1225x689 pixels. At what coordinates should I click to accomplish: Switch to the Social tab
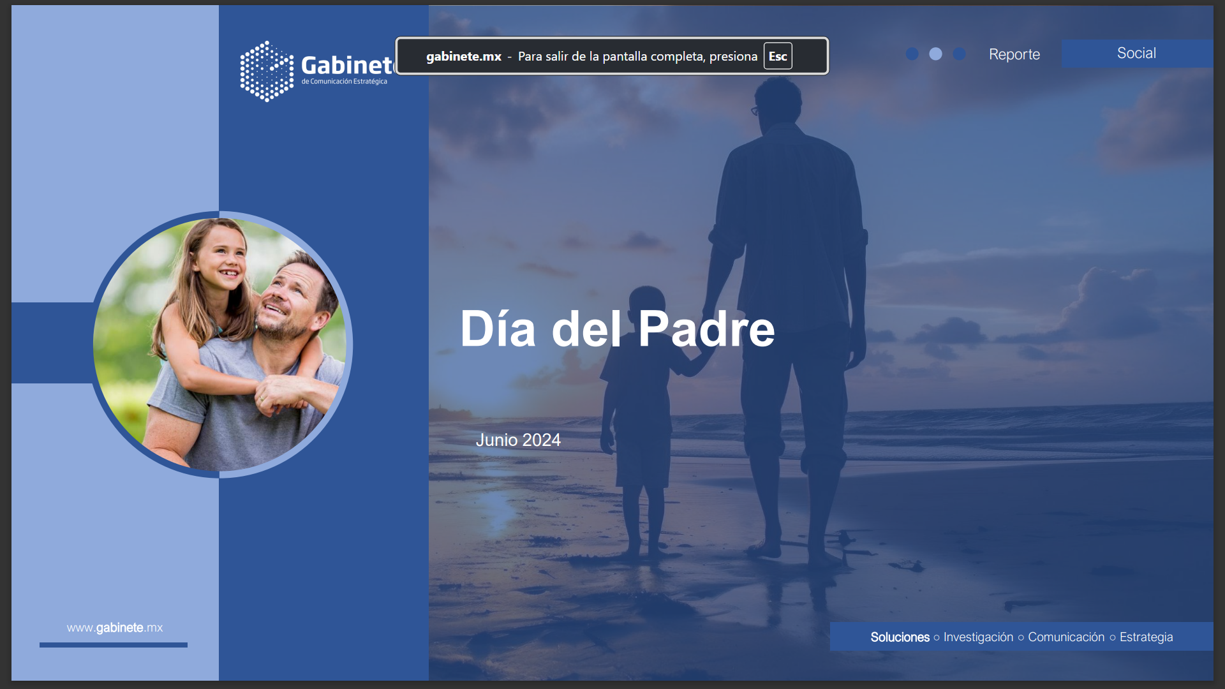(1136, 54)
